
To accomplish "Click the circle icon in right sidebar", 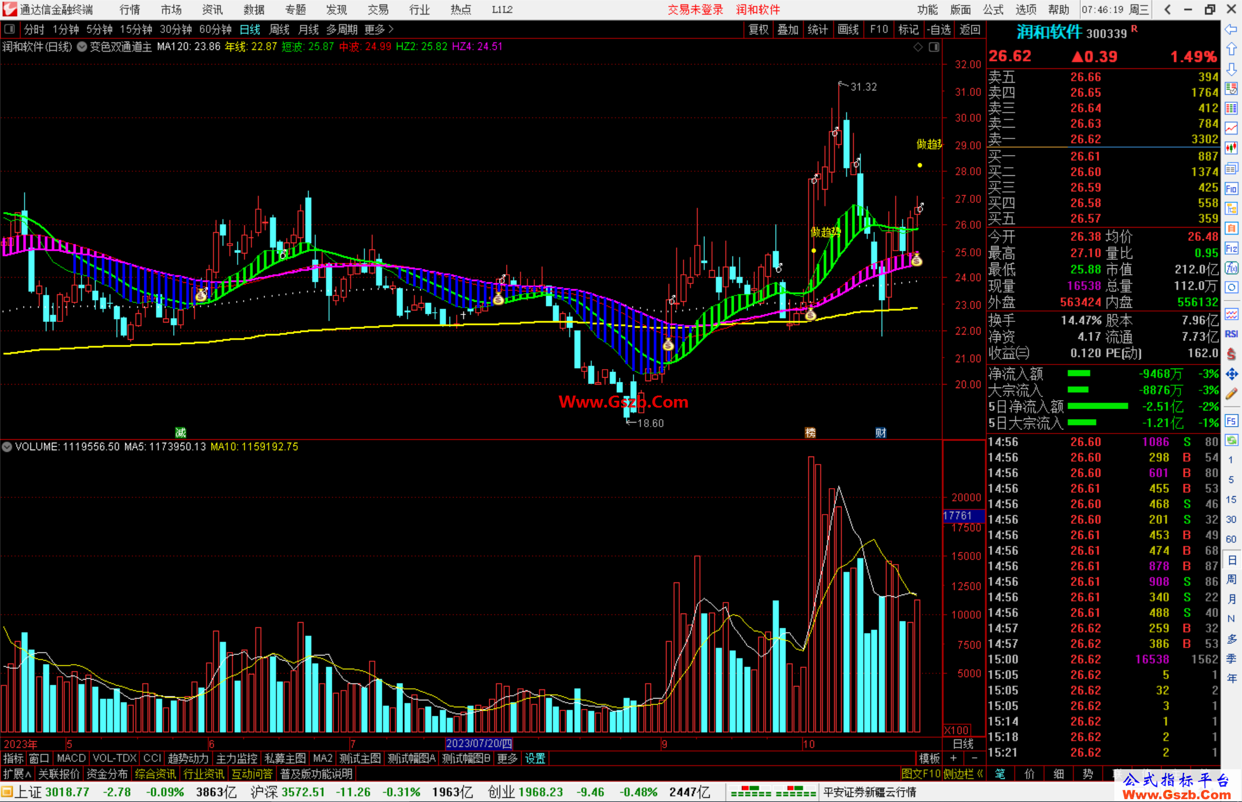I will [x=1231, y=287].
